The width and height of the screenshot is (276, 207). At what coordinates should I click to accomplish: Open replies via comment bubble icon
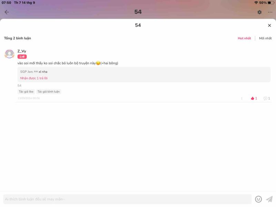click(267, 98)
